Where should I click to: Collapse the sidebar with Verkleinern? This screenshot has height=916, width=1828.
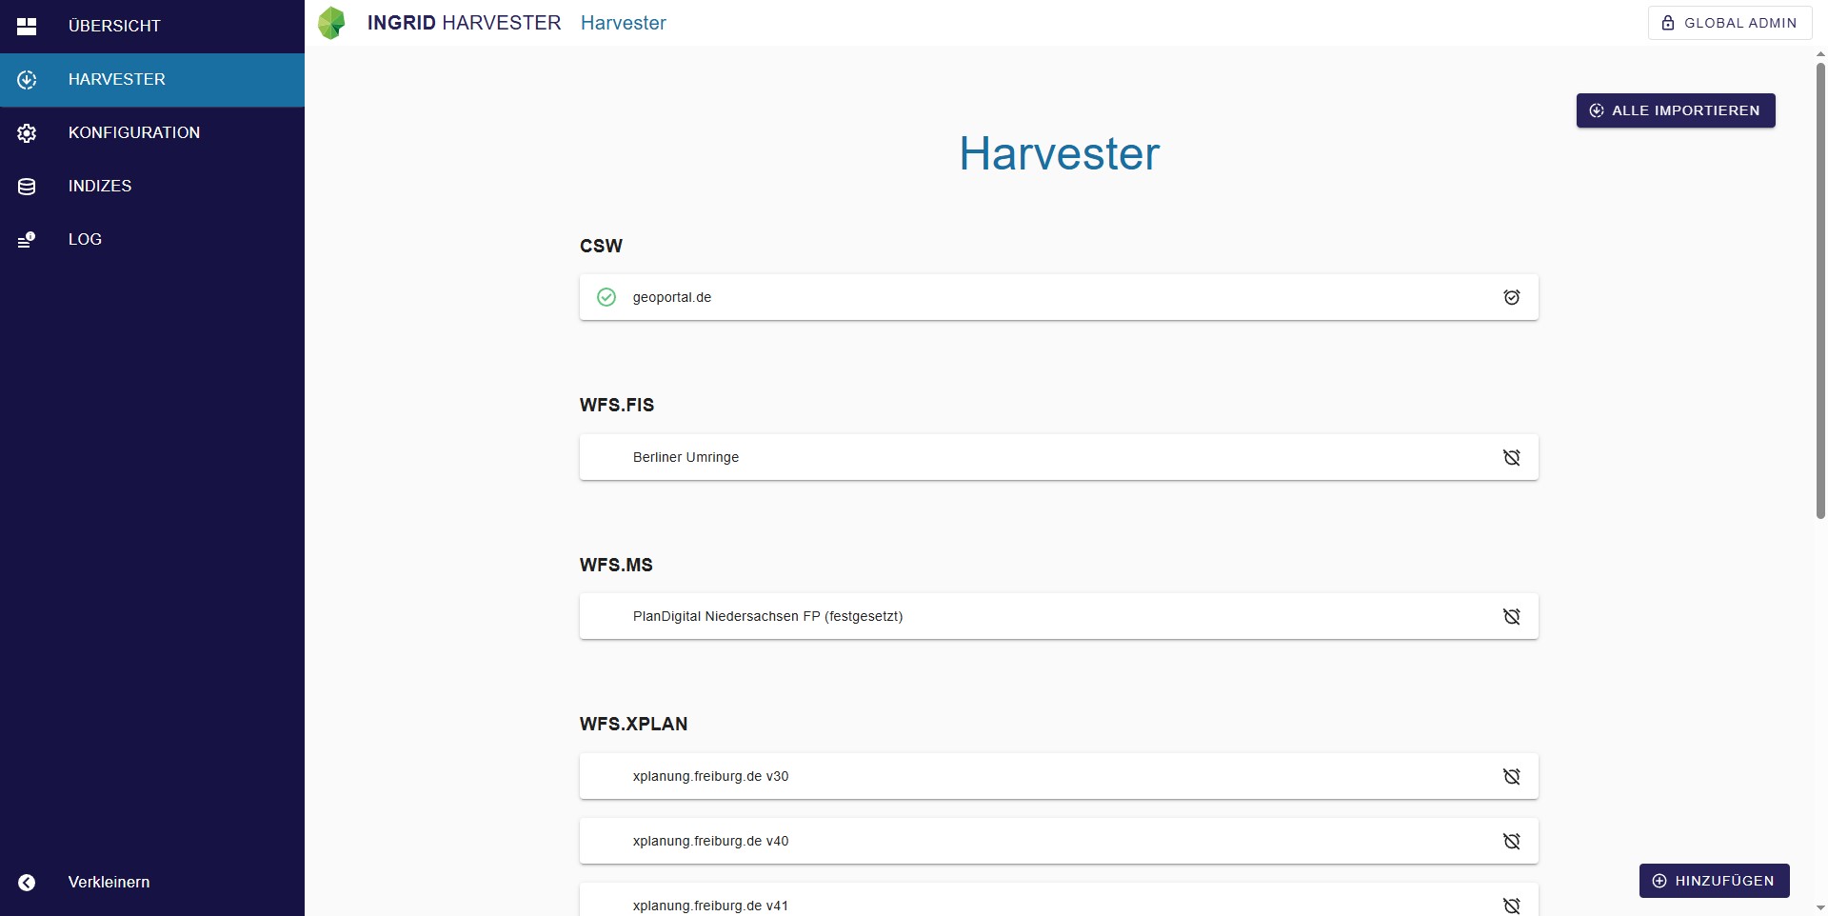[108, 882]
